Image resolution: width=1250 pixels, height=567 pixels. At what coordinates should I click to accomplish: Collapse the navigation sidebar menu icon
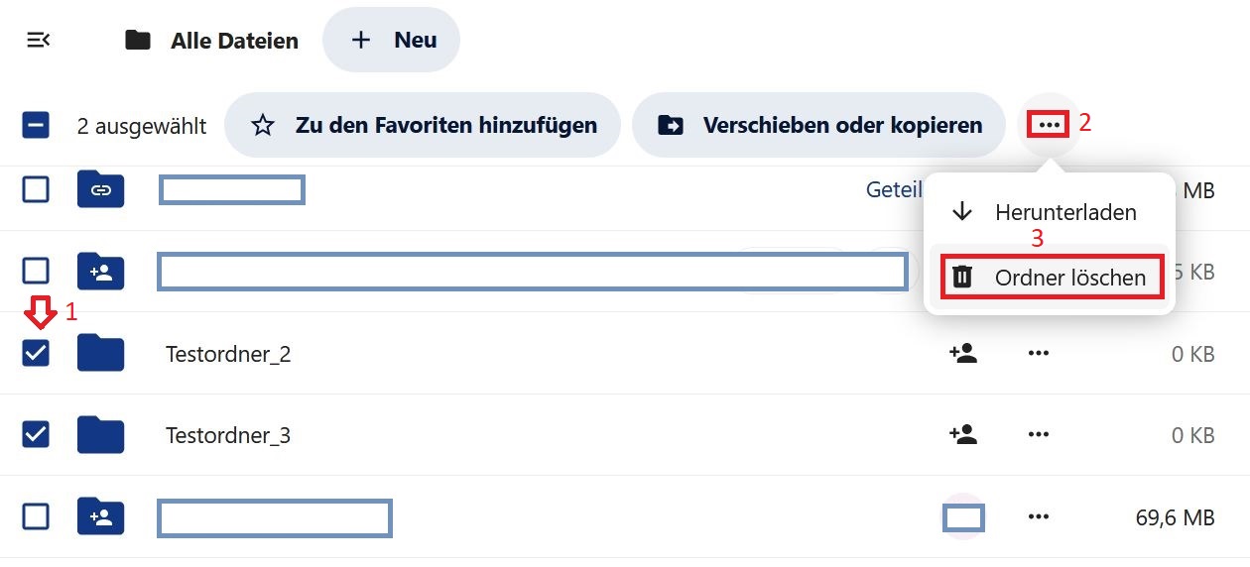(38, 40)
